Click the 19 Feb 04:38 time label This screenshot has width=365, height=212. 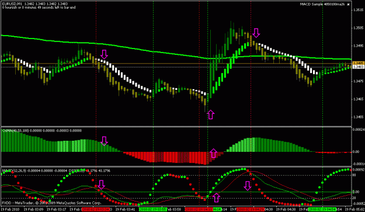click(286, 209)
